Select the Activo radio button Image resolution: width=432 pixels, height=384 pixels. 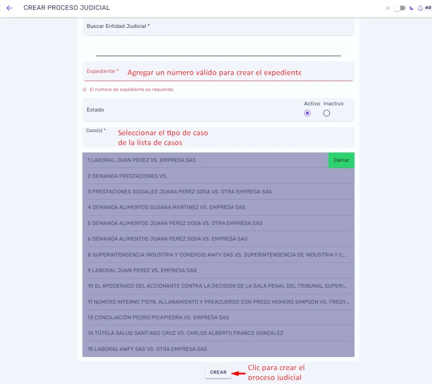(x=307, y=113)
